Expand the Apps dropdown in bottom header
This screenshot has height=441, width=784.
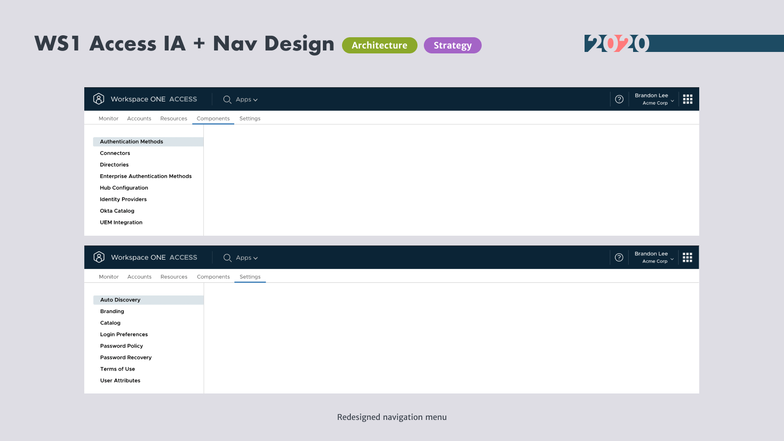point(246,258)
